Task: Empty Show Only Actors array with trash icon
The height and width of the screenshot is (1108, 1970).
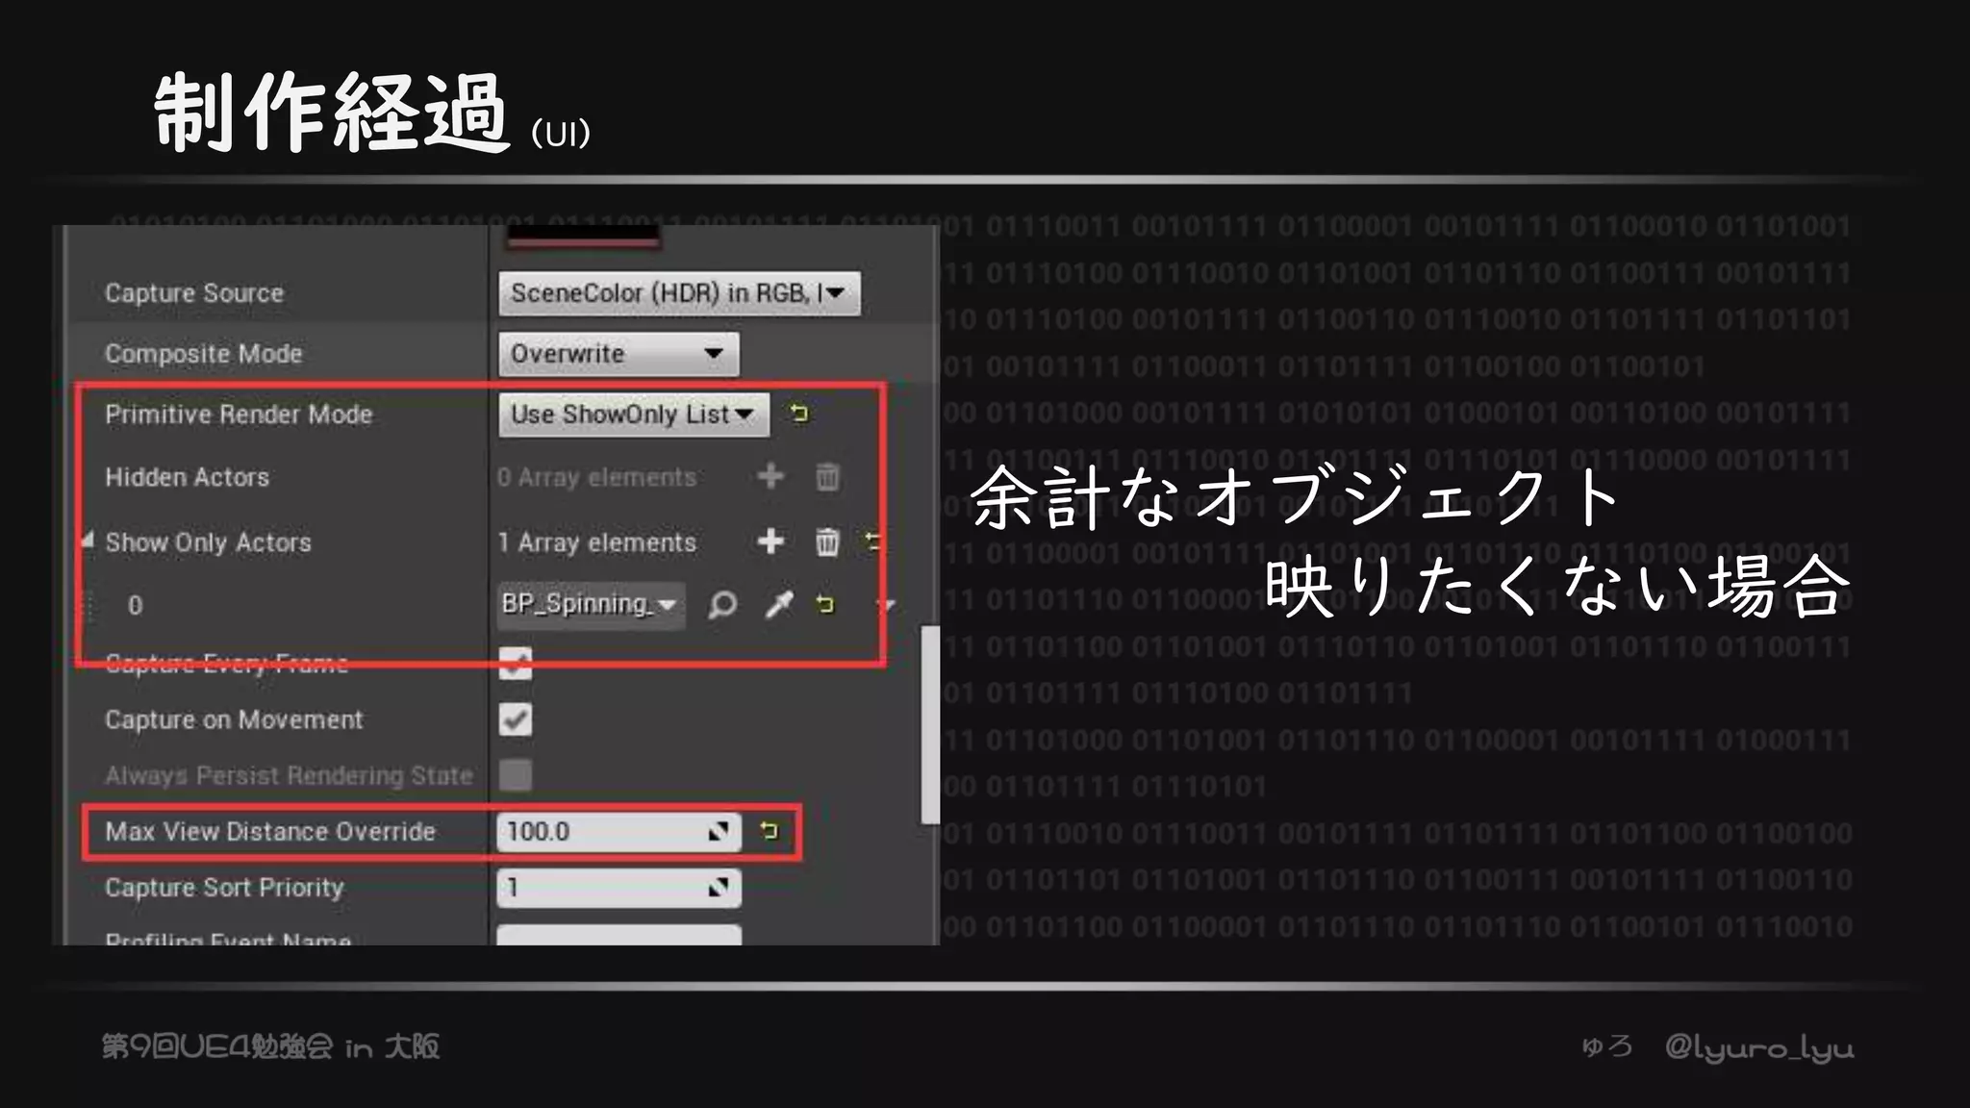Action: coord(827,541)
